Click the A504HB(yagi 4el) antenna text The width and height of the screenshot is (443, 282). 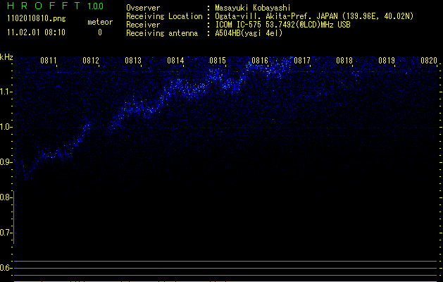pyautogui.click(x=249, y=33)
